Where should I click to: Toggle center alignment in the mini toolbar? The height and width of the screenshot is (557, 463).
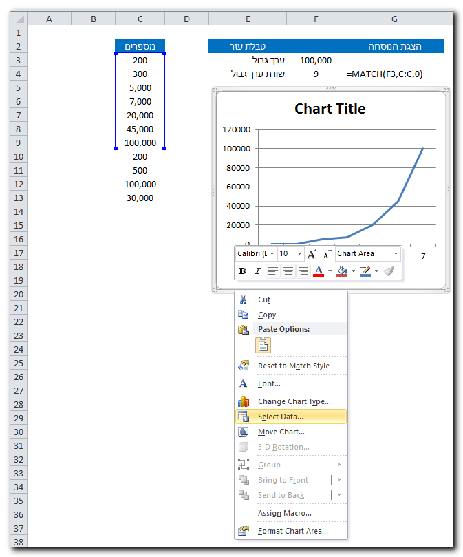pos(288,271)
